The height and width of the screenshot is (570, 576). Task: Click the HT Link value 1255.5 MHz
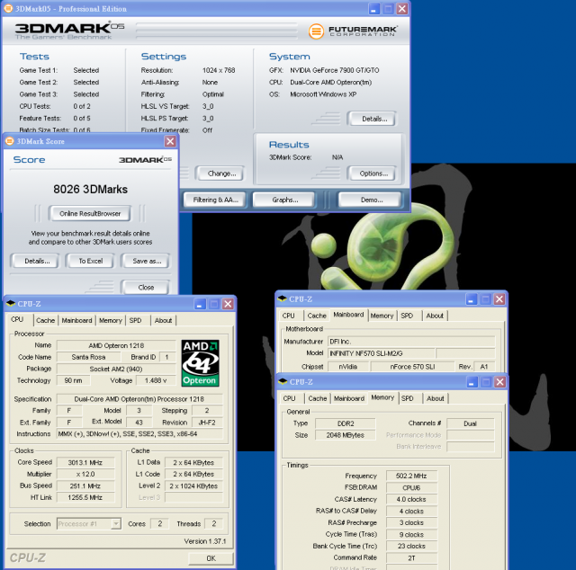coord(85,497)
